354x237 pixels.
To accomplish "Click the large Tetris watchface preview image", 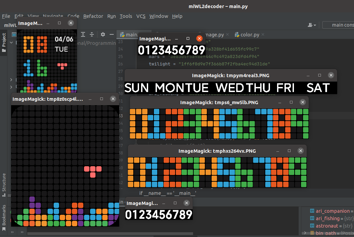I will pos(65,166).
